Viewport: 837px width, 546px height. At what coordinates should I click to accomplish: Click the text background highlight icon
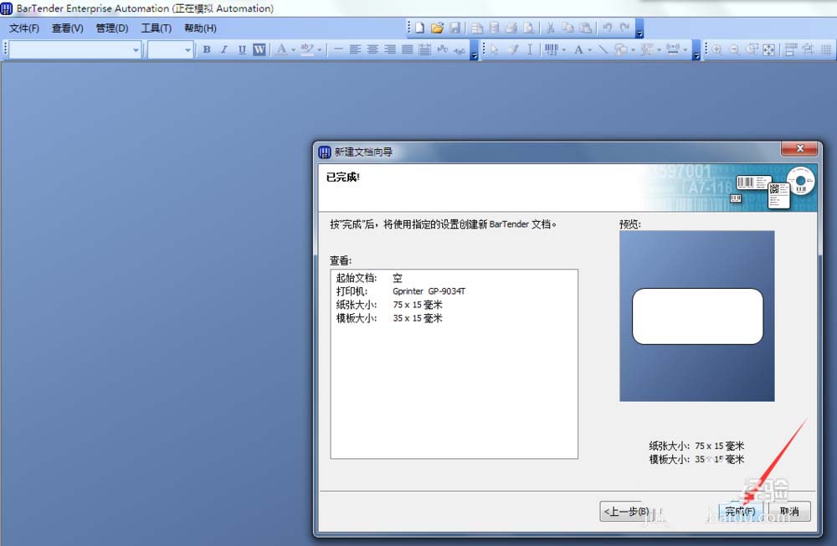coord(307,49)
